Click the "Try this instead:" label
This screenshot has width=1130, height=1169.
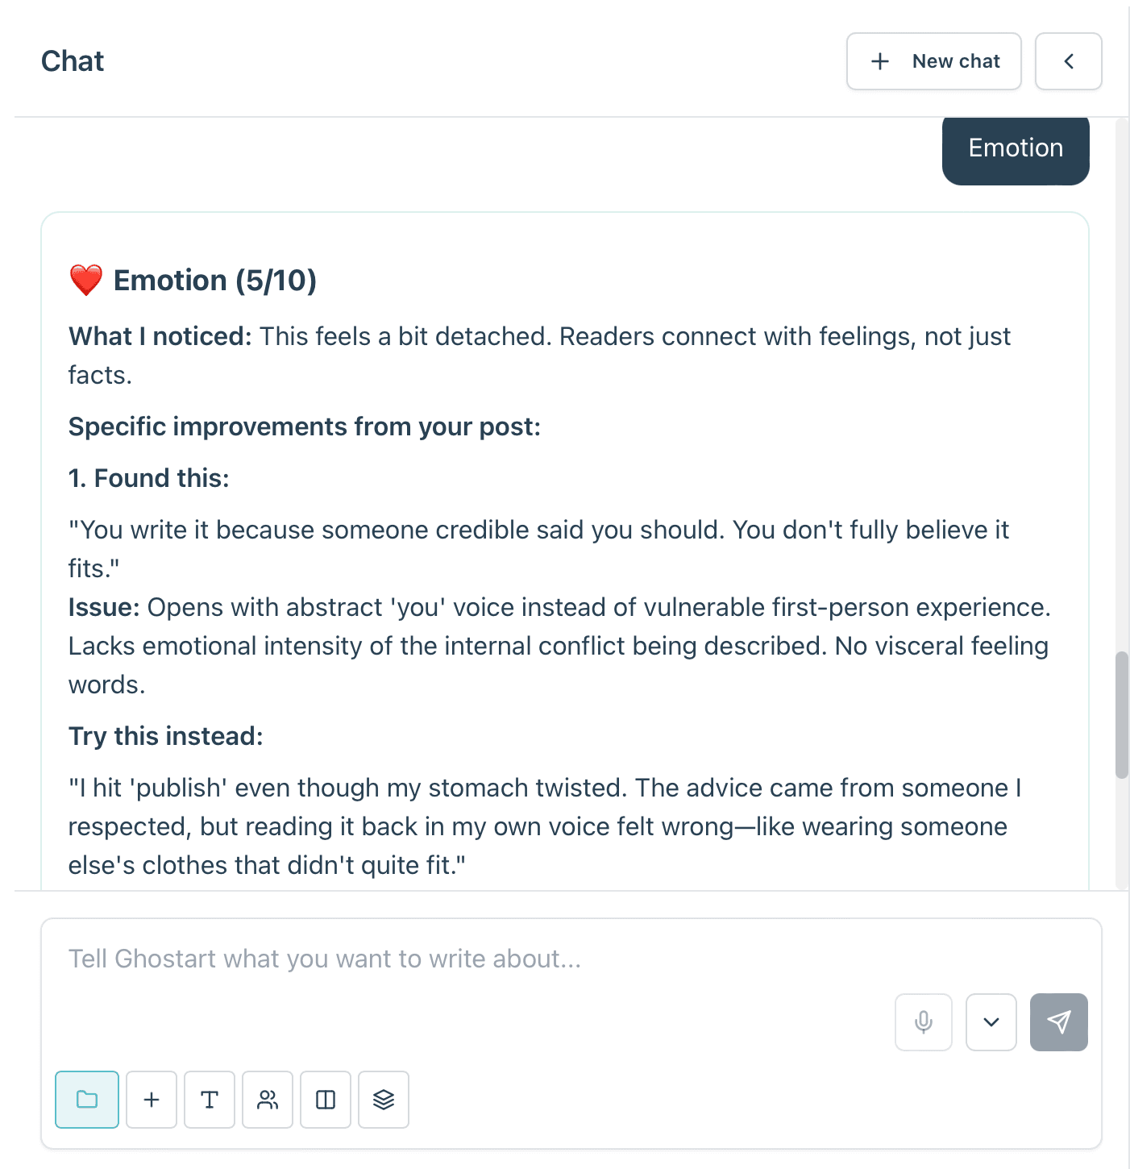tap(166, 736)
